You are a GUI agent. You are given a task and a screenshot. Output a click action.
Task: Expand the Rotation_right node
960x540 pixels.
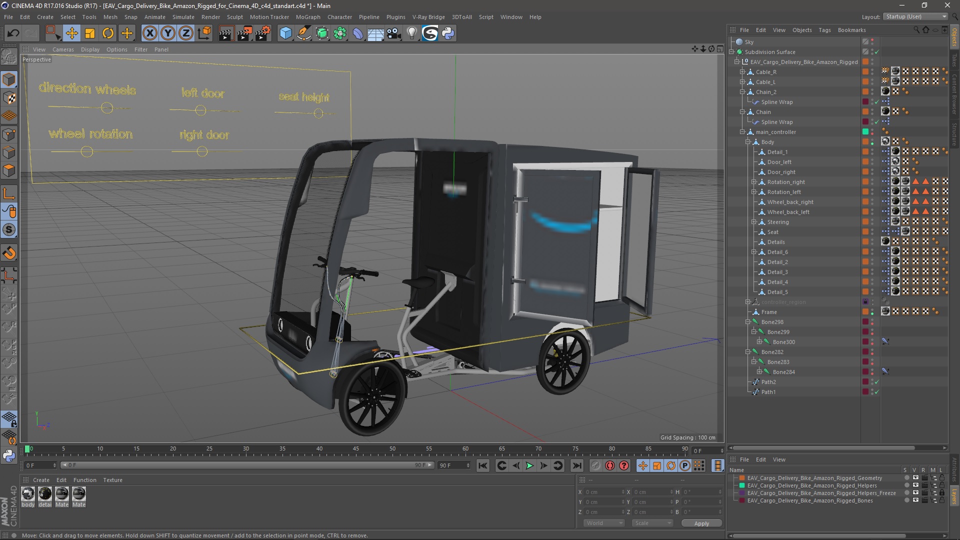[x=753, y=182]
